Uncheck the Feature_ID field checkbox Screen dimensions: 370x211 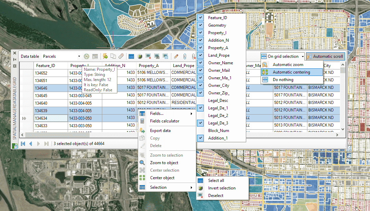(x=201, y=18)
